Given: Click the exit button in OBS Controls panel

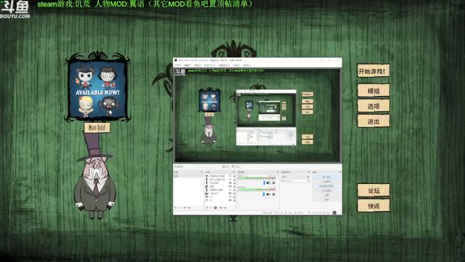Looking at the screenshot, I should click(327, 200).
